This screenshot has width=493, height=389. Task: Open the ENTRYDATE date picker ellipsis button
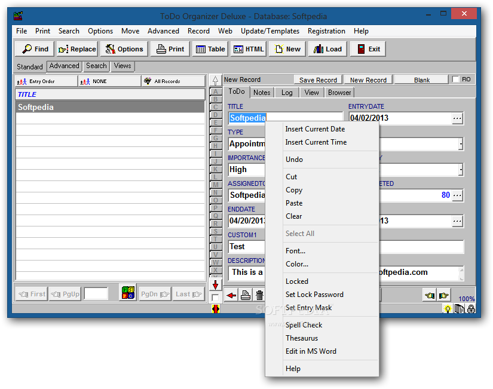[457, 118]
